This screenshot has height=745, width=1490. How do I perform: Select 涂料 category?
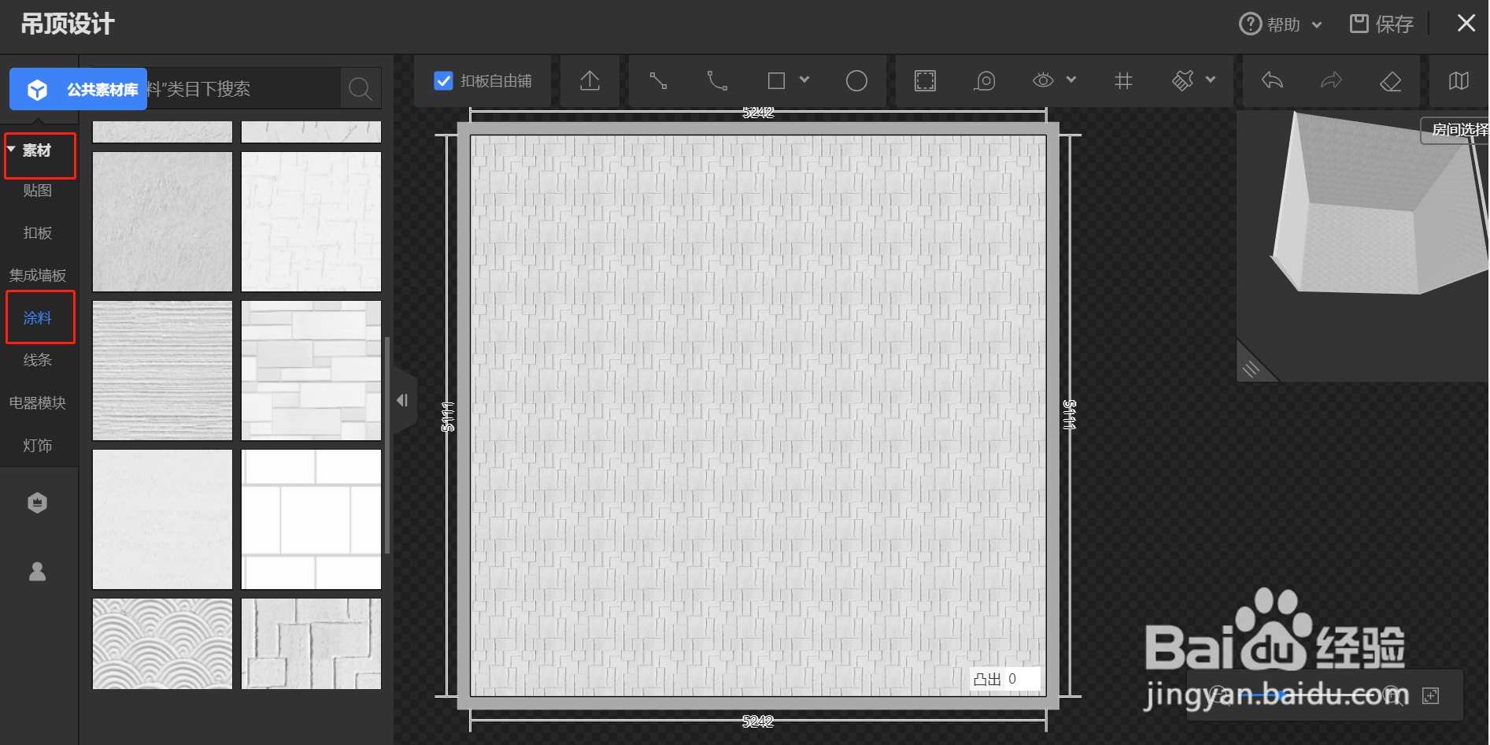[x=38, y=318]
